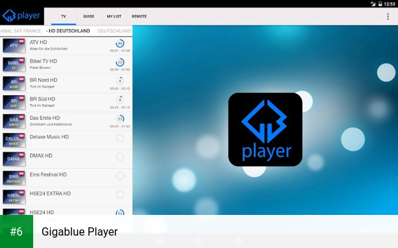Click the empty progress circle for DMAX HD
The image size is (398, 248).
(x=120, y=157)
